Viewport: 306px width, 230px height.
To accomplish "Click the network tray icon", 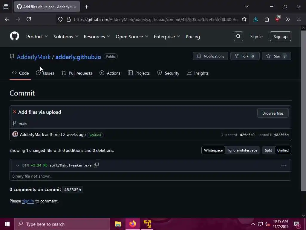I will tap(260, 224).
